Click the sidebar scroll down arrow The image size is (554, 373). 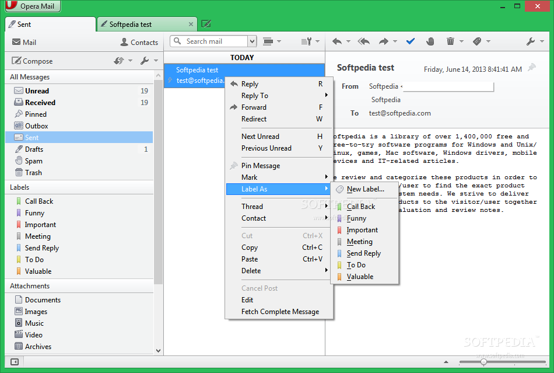(x=158, y=351)
